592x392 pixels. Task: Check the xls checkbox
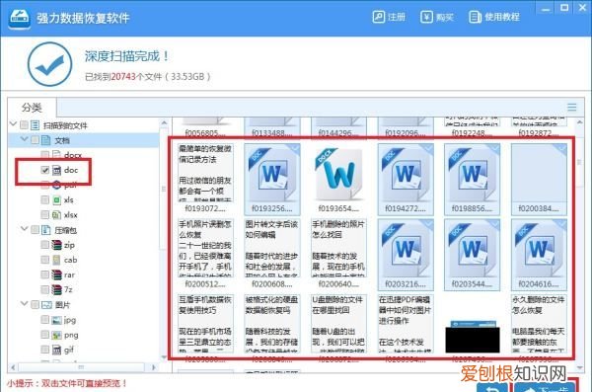[x=45, y=200]
